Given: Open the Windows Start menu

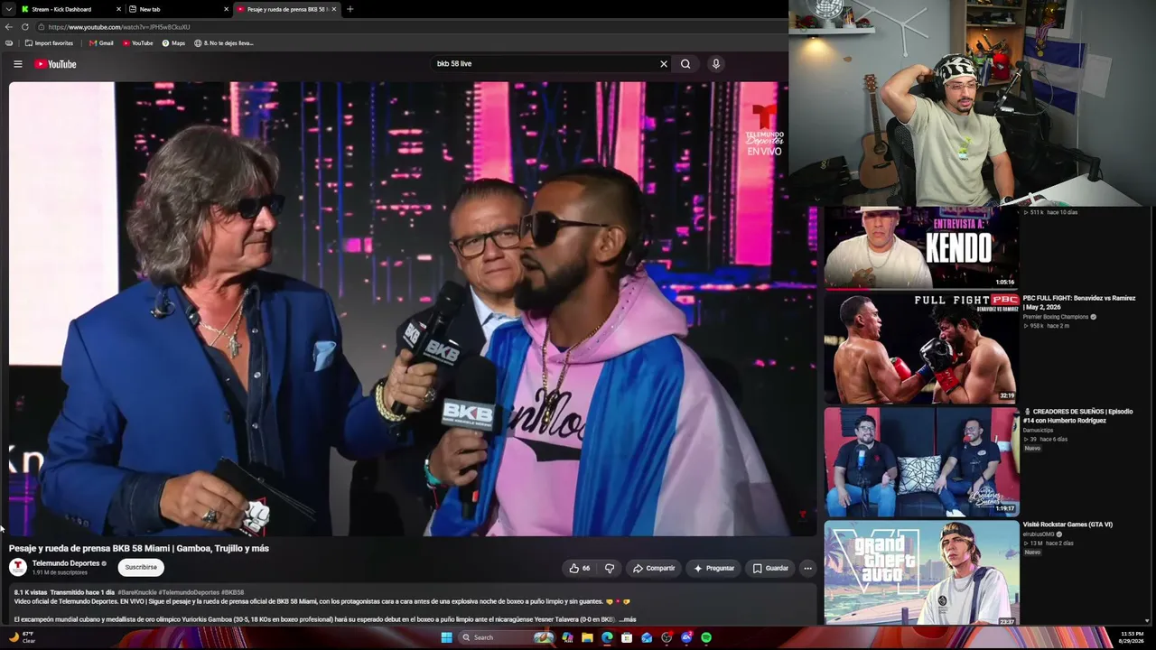Looking at the screenshot, I should 446,637.
